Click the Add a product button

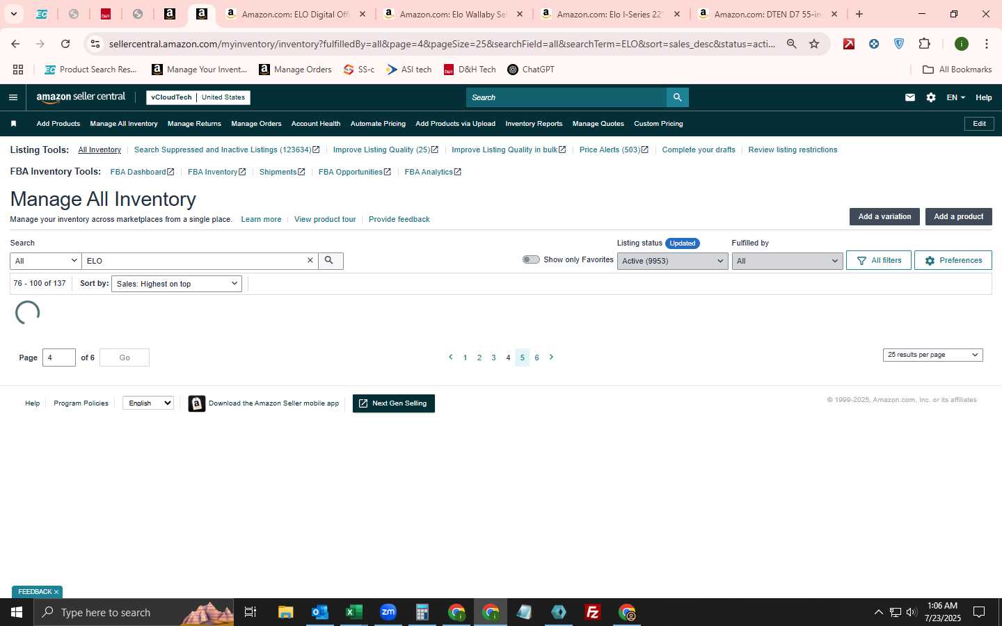click(958, 216)
